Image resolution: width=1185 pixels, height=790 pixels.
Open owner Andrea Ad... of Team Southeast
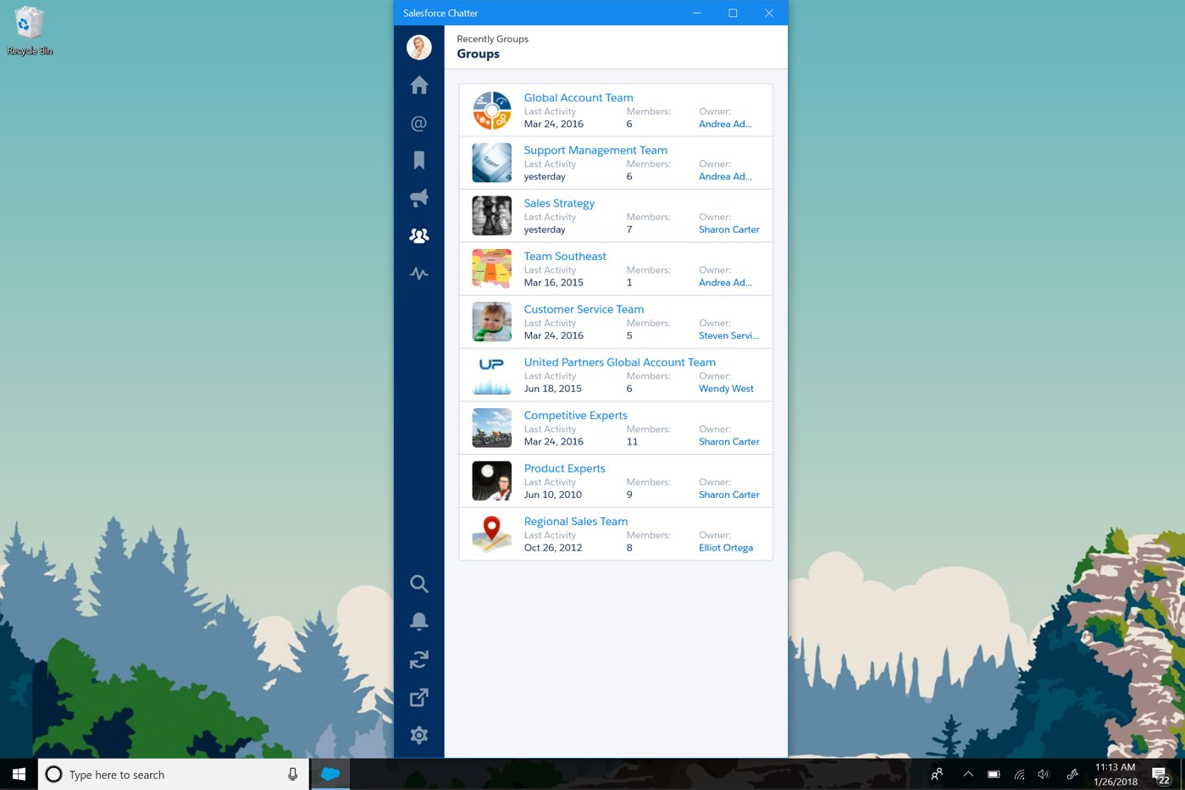point(725,283)
